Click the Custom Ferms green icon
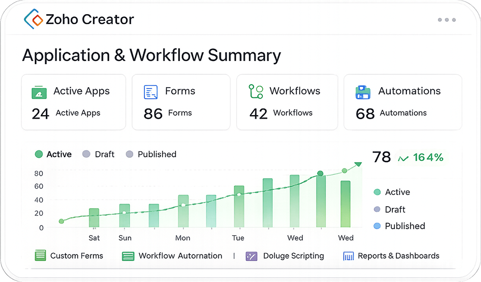 click(x=40, y=256)
